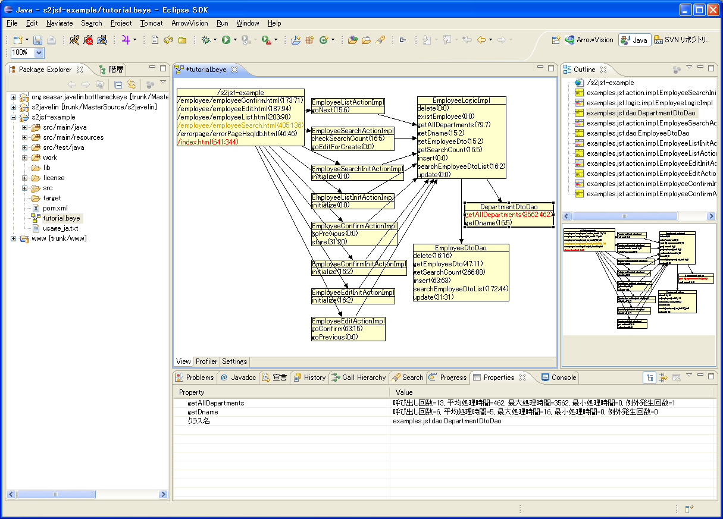723x519 pixels.
Task: Maximize the tutorial.beye editor area
Action: pyautogui.click(x=550, y=68)
